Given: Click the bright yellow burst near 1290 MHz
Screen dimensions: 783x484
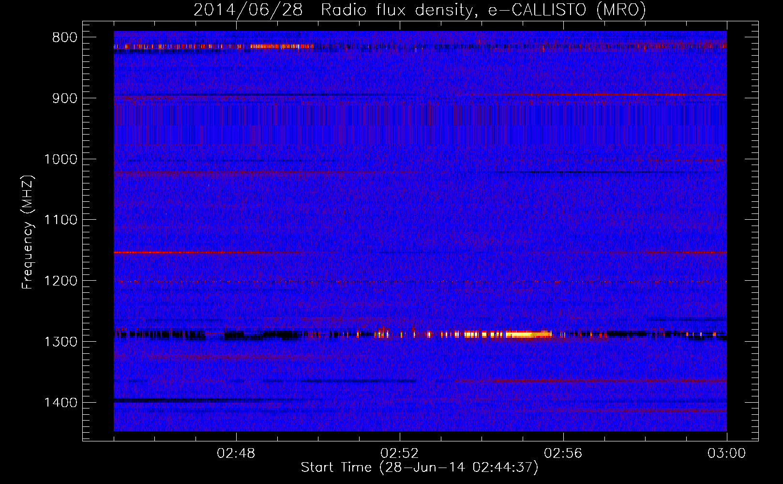Looking at the screenshot, I should pyautogui.click(x=508, y=334).
